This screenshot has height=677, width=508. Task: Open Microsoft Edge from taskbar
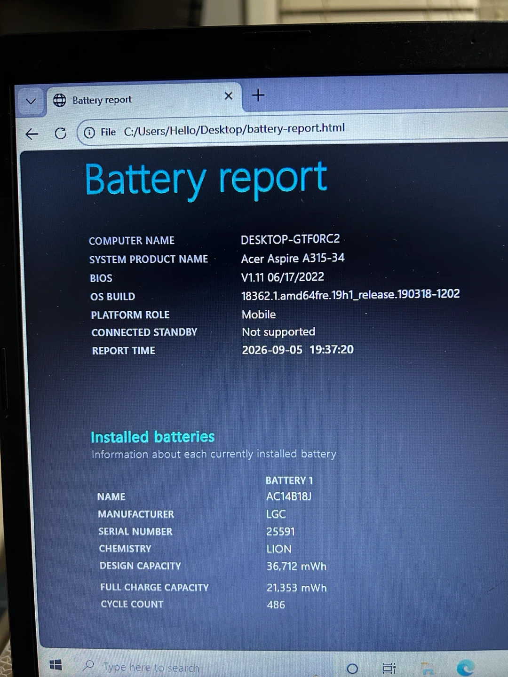pyautogui.click(x=465, y=668)
